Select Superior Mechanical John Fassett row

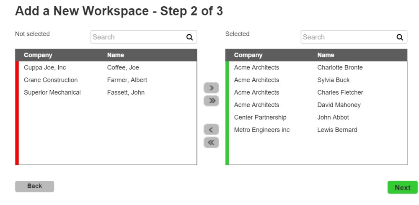(x=107, y=92)
